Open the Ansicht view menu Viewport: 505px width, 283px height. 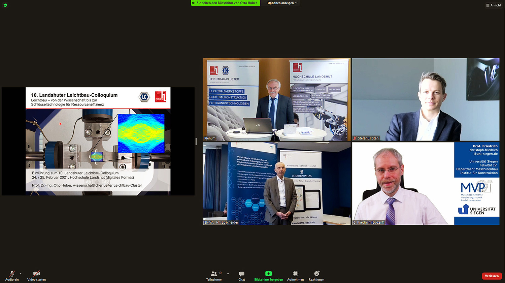click(x=494, y=5)
